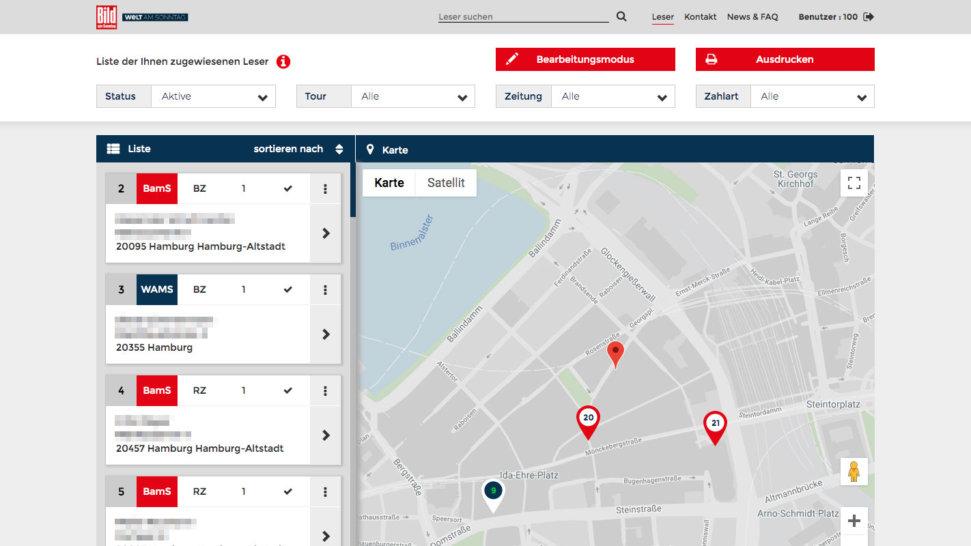Screen dimensions: 971x546
Task: Click the Street View pegman
Action: tap(854, 472)
